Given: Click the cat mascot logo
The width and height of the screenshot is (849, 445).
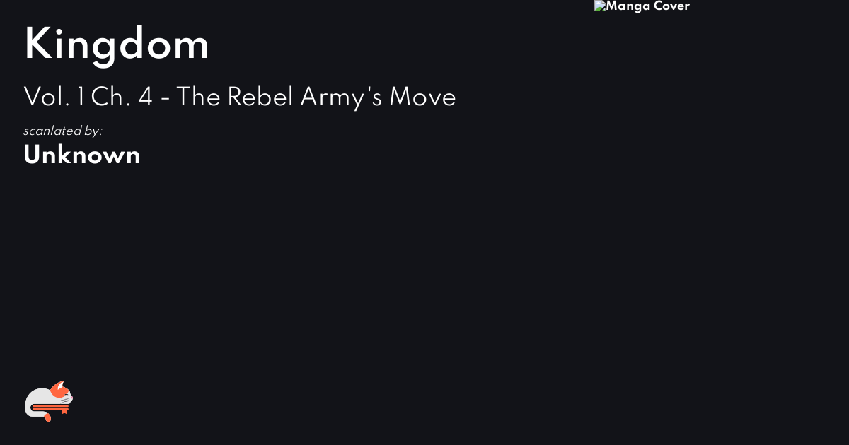Looking at the screenshot, I should tap(49, 401).
